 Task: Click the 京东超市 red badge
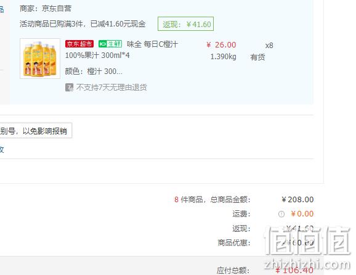coord(79,44)
